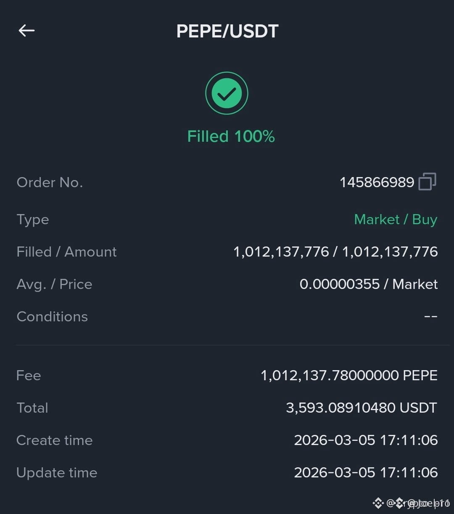The image size is (454, 514).
Task: Tap the Type label
Action: (33, 220)
